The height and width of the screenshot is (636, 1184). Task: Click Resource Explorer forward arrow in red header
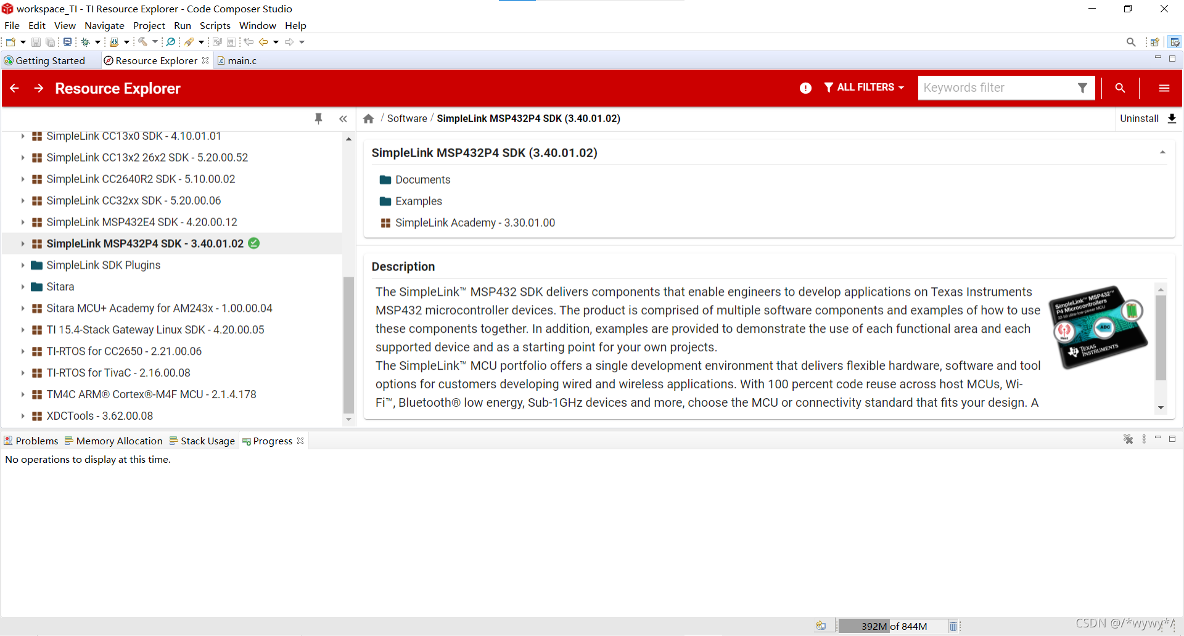pos(39,88)
